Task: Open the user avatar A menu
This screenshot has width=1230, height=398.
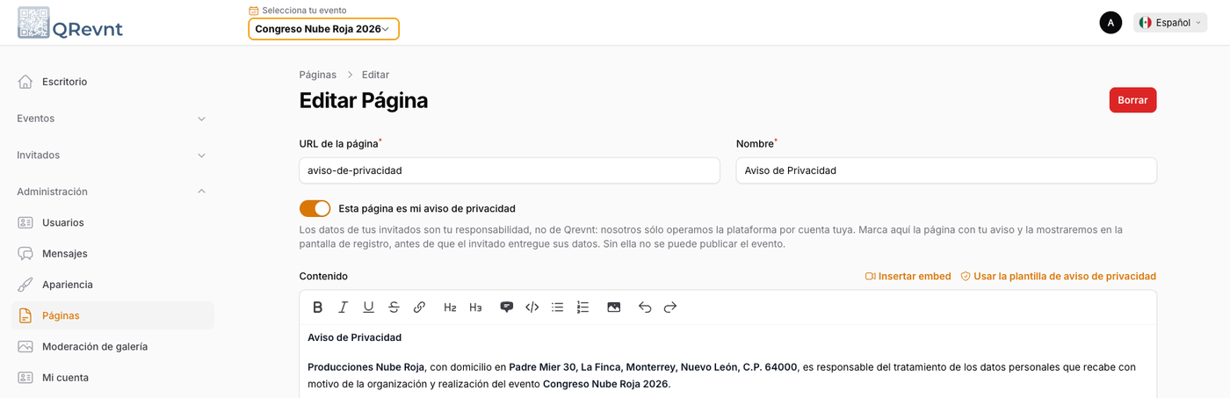Action: (x=1111, y=23)
